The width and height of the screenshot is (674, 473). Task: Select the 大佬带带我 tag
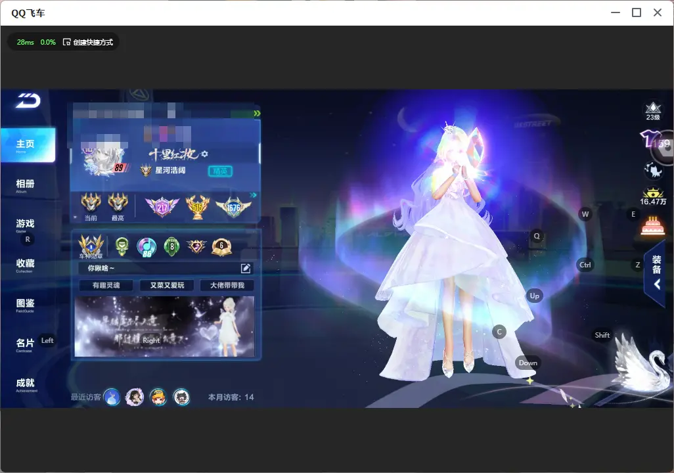227,285
